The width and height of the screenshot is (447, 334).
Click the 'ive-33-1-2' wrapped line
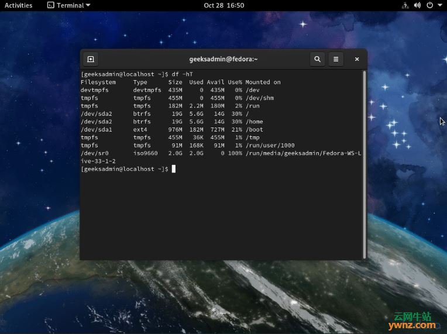click(98, 161)
